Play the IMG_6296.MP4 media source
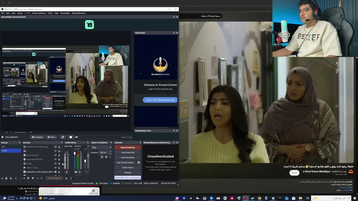 3,137
